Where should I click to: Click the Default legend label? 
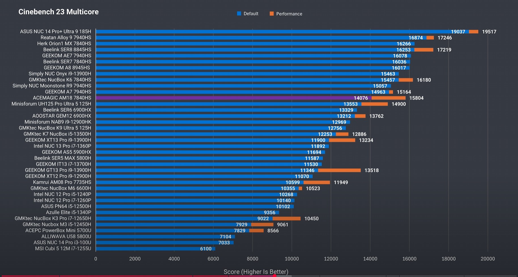pos(251,14)
